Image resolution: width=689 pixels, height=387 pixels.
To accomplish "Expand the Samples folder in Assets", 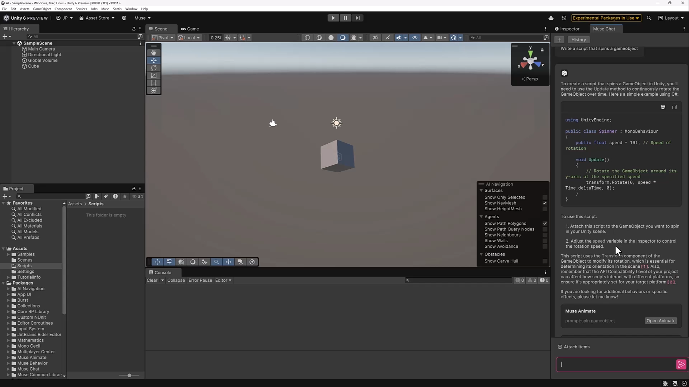I will pos(8,254).
